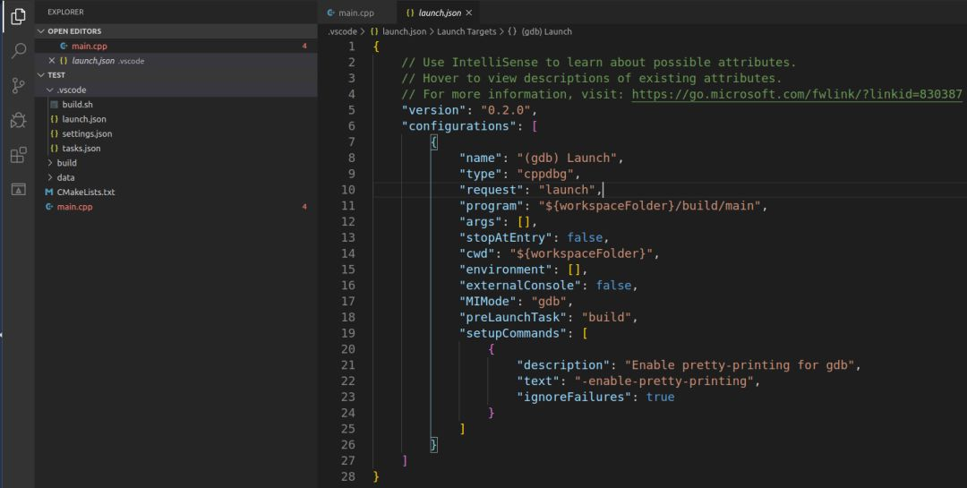Select launch.json entry in Open Editors

[175, 61]
